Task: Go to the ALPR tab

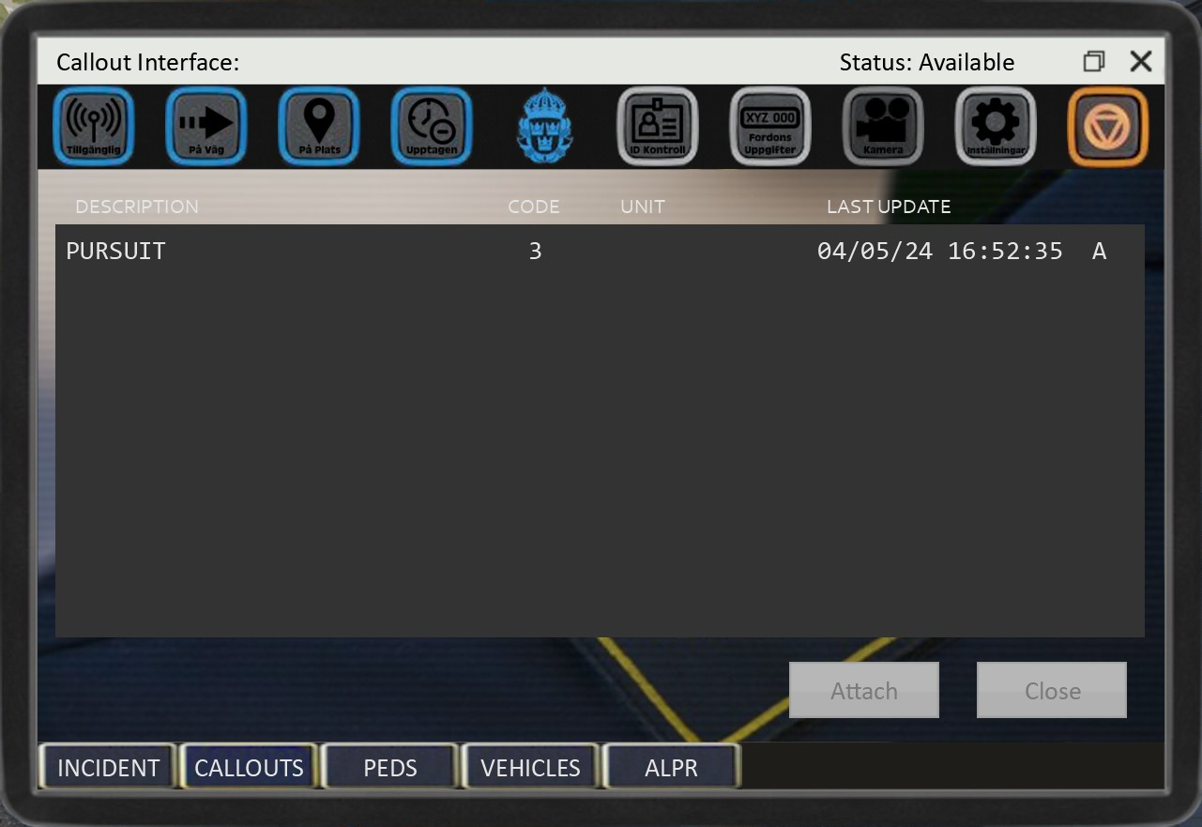Action: tap(671, 767)
